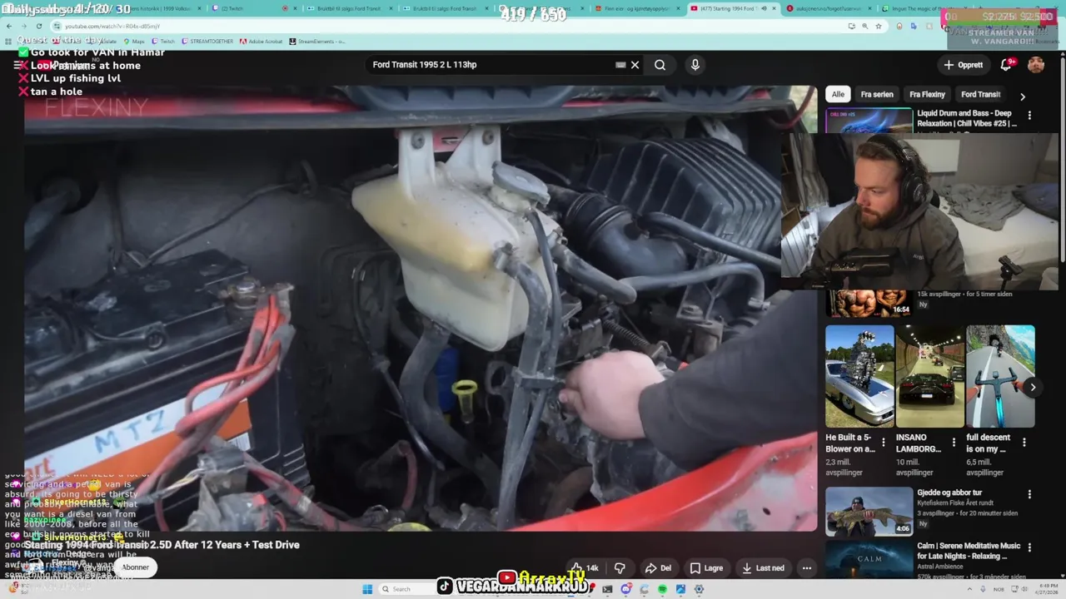This screenshot has height=599, width=1066.
Task: Open Spotify from the taskbar
Action: (662, 589)
